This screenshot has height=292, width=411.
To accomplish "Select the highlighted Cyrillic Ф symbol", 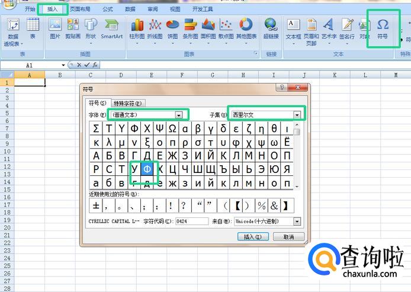I will coord(147,169).
